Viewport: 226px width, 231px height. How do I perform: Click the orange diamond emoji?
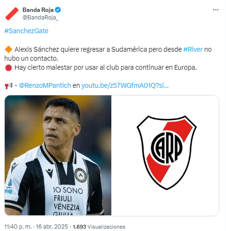coord(9,49)
